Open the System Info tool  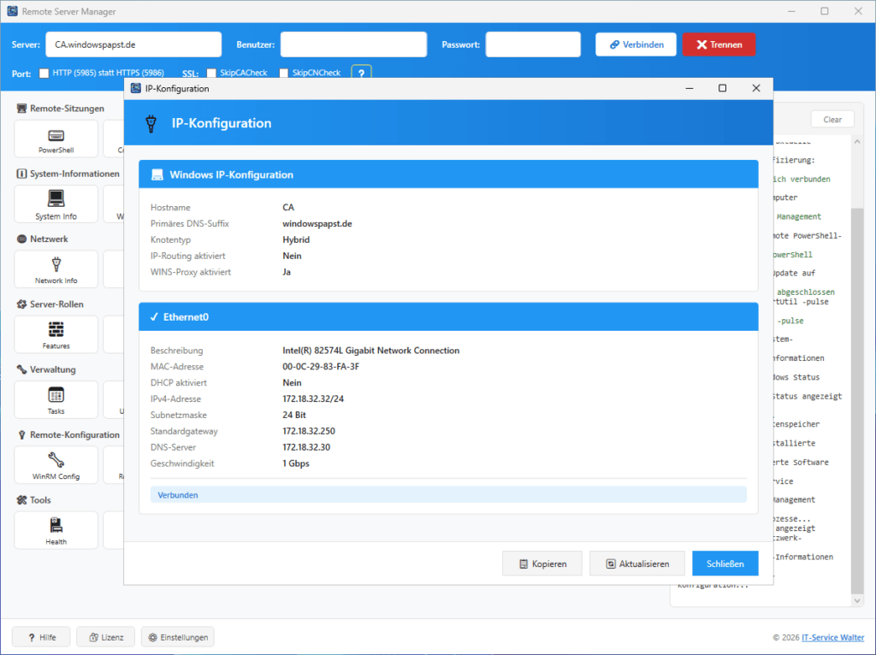click(55, 204)
